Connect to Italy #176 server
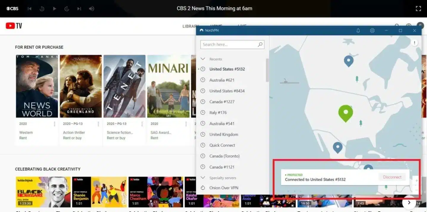The image size is (427, 212). click(x=218, y=113)
